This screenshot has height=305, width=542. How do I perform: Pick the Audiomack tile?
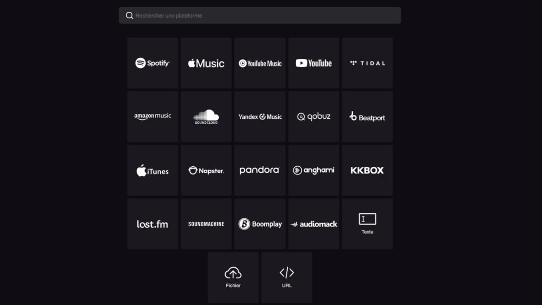click(x=313, y=224)
